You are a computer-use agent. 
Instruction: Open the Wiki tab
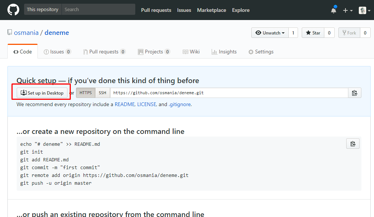pos(191,52)
